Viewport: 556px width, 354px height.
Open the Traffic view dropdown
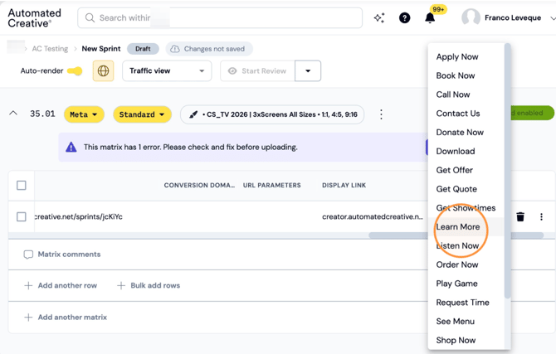tap(167, 70)
